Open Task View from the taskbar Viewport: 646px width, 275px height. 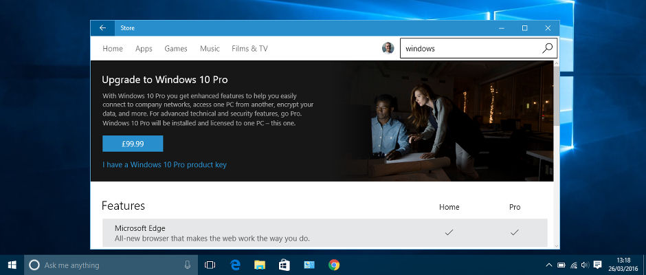point(210,265)
